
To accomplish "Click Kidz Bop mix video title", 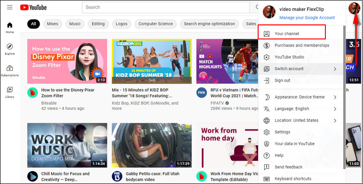I will pyautogui.click(x=142, y=93).
